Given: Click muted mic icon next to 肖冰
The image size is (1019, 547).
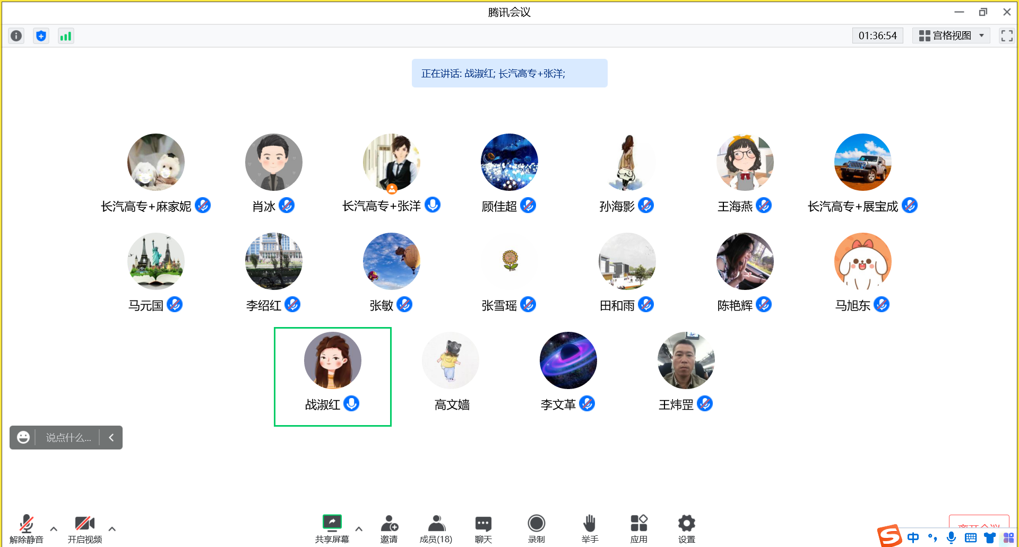Looking at the screenshot, I should pos(287,205).
